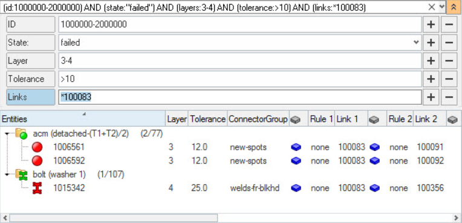The image size is (462, 223).
Task: Select the red bolt icon for 1015342
Action: pos(37,188)
